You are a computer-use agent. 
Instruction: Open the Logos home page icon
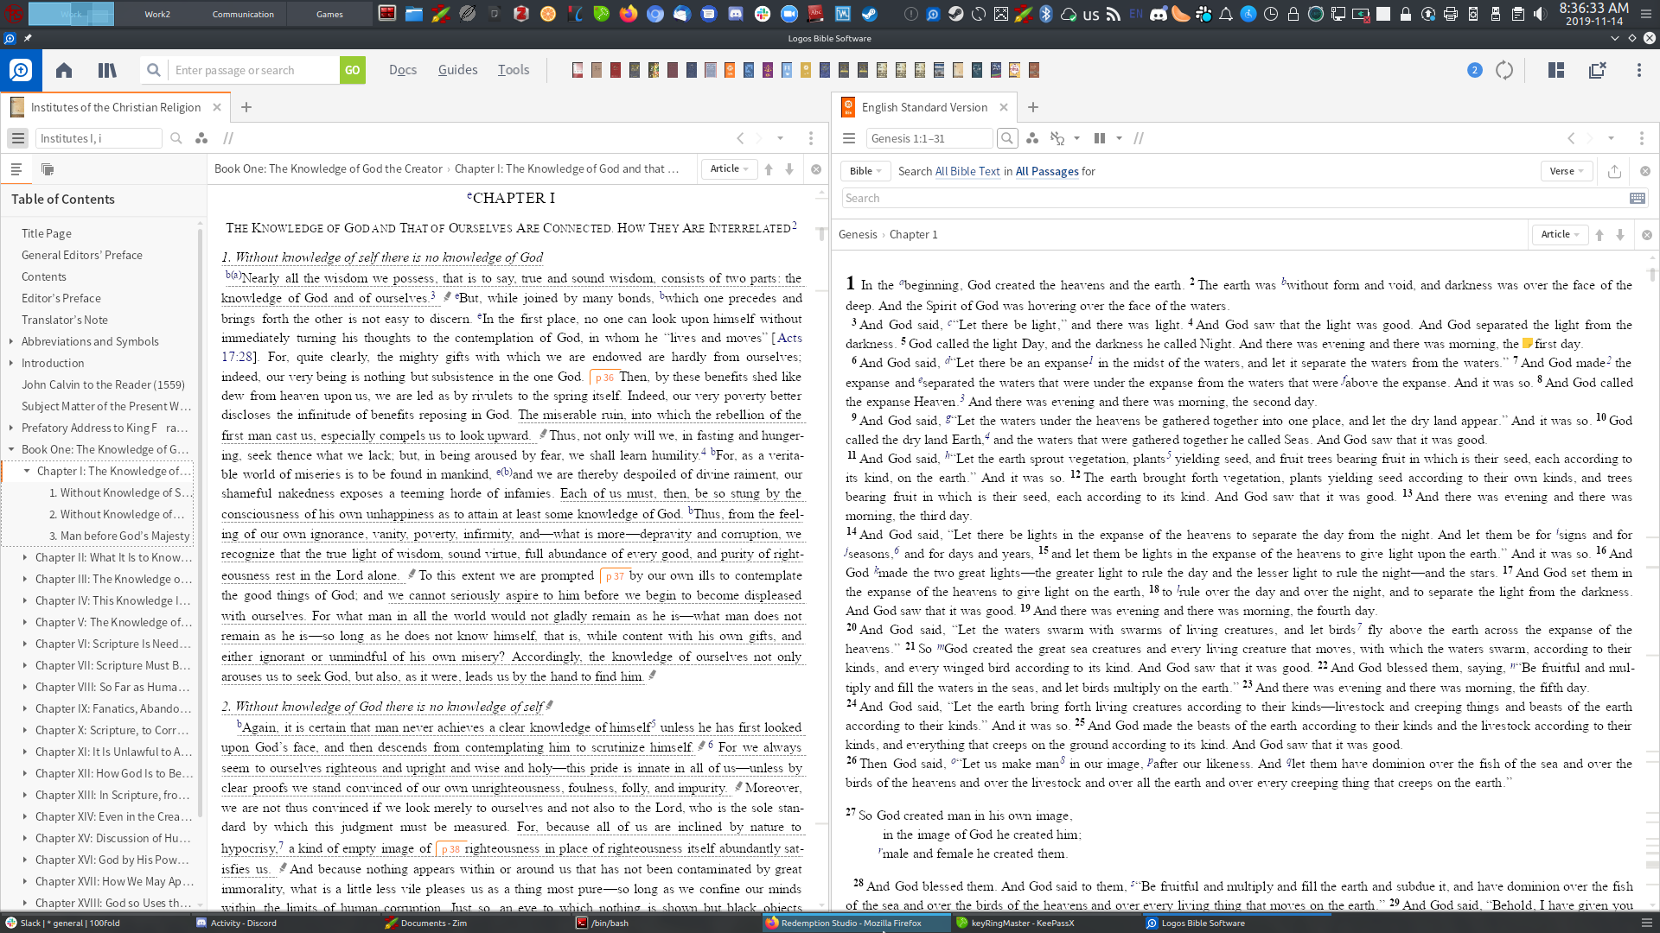(64, 70)
